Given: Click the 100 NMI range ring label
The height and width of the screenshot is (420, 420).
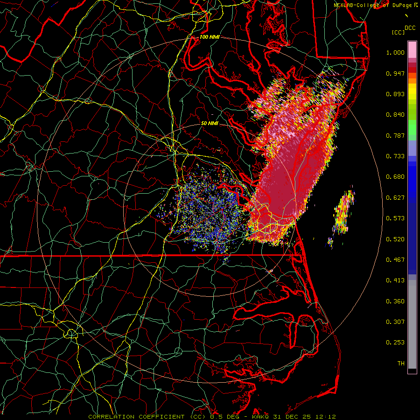Looking at the screenshot, I should tap(210, 37).
